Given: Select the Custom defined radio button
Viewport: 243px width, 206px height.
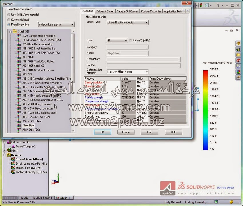Looking at the screenshot, I should [9, 20].
